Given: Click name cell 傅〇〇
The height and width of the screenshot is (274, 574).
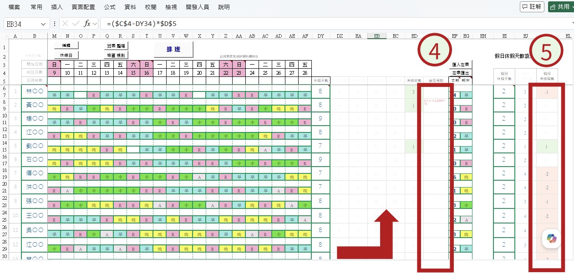Looking at the screenshot, I should 35,173.
